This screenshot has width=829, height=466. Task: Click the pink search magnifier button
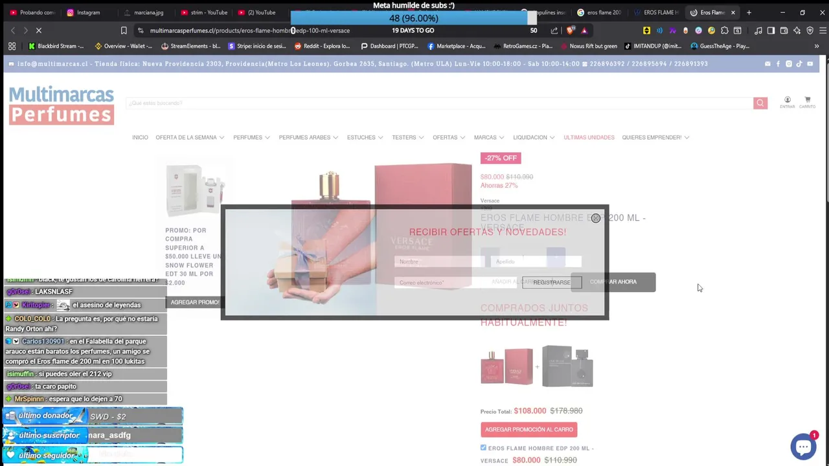760,103
